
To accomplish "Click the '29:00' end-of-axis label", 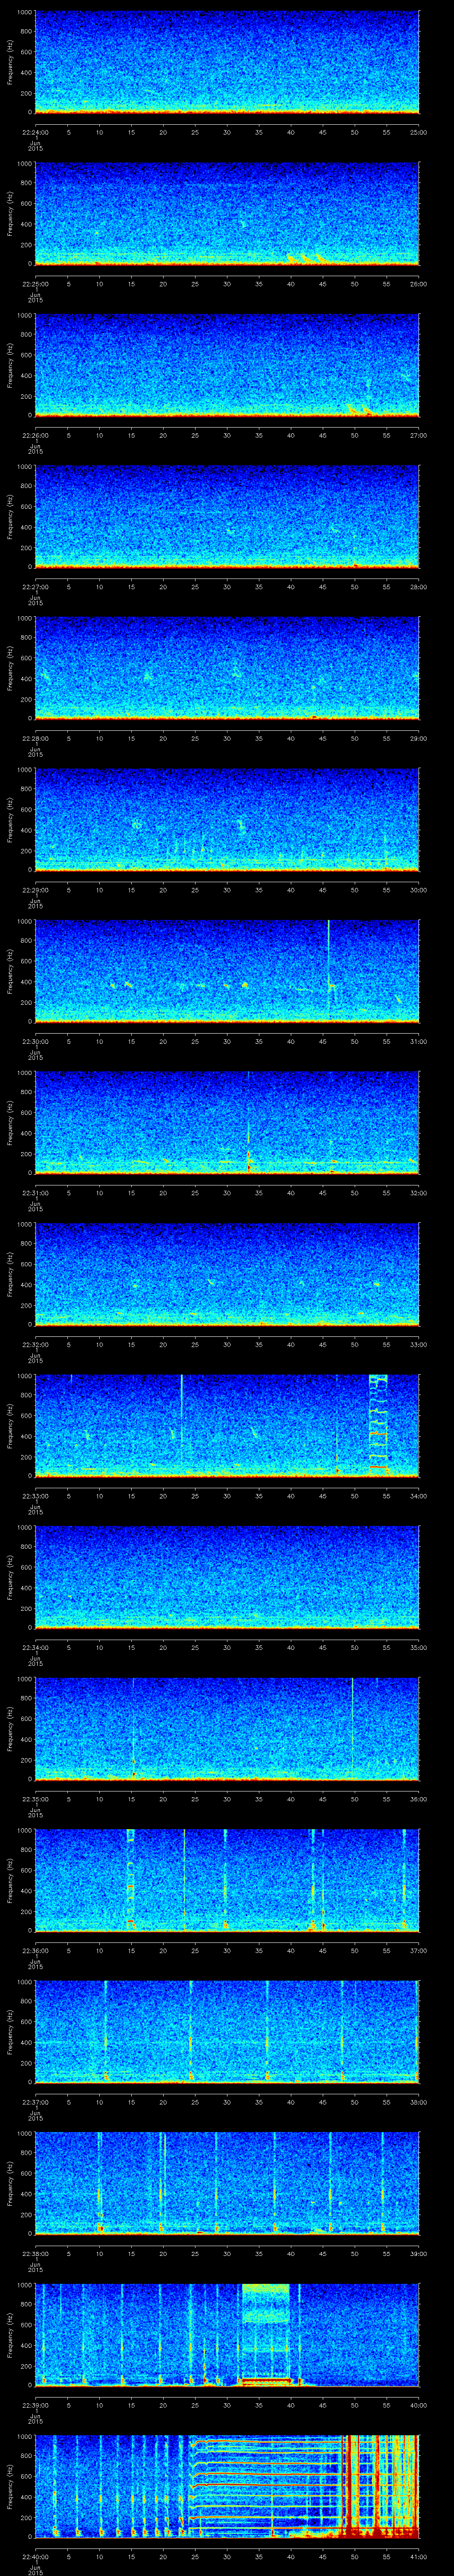I will click(419, 738).
